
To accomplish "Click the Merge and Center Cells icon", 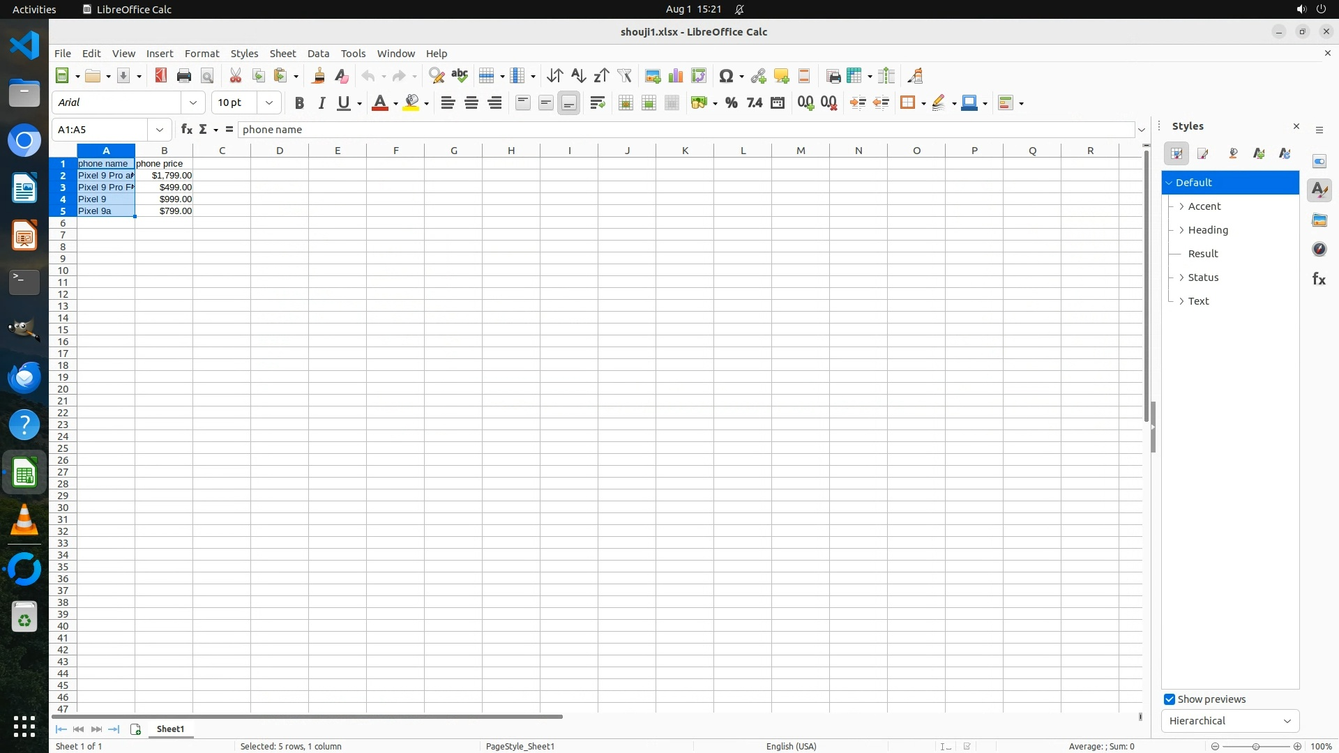I will tap(626, 103).
